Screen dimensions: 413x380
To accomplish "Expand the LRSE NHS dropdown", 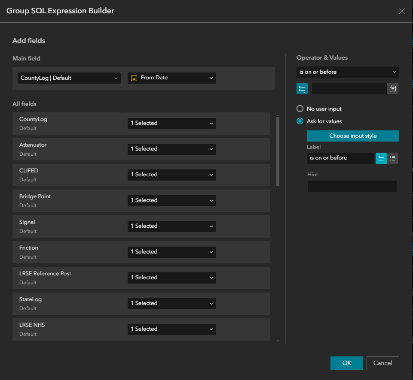I will [x=171, y=329].
